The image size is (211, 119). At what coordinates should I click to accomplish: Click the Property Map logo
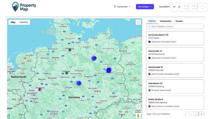(x=24, y=7)
